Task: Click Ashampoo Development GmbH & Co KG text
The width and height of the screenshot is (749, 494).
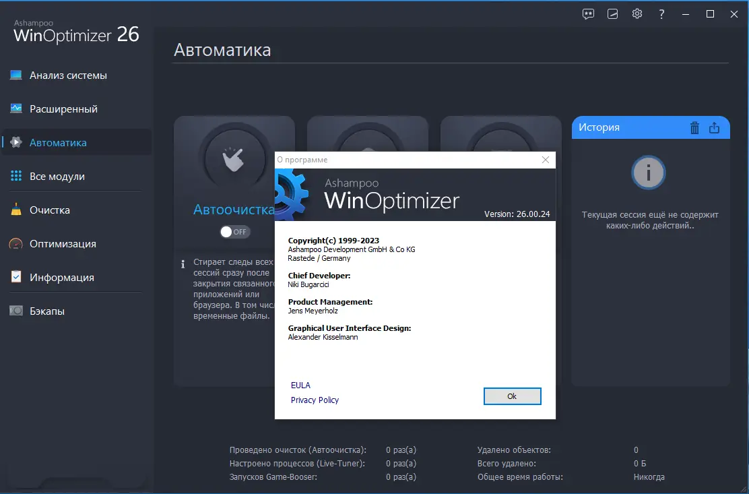Action: click(352, 249)
